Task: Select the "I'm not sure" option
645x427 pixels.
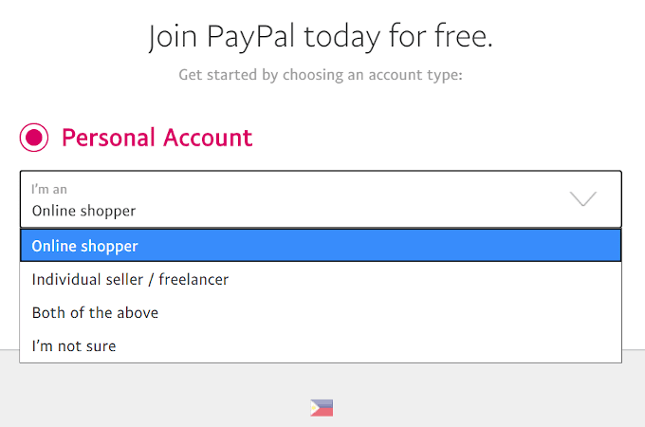Action: click(74, 345)
